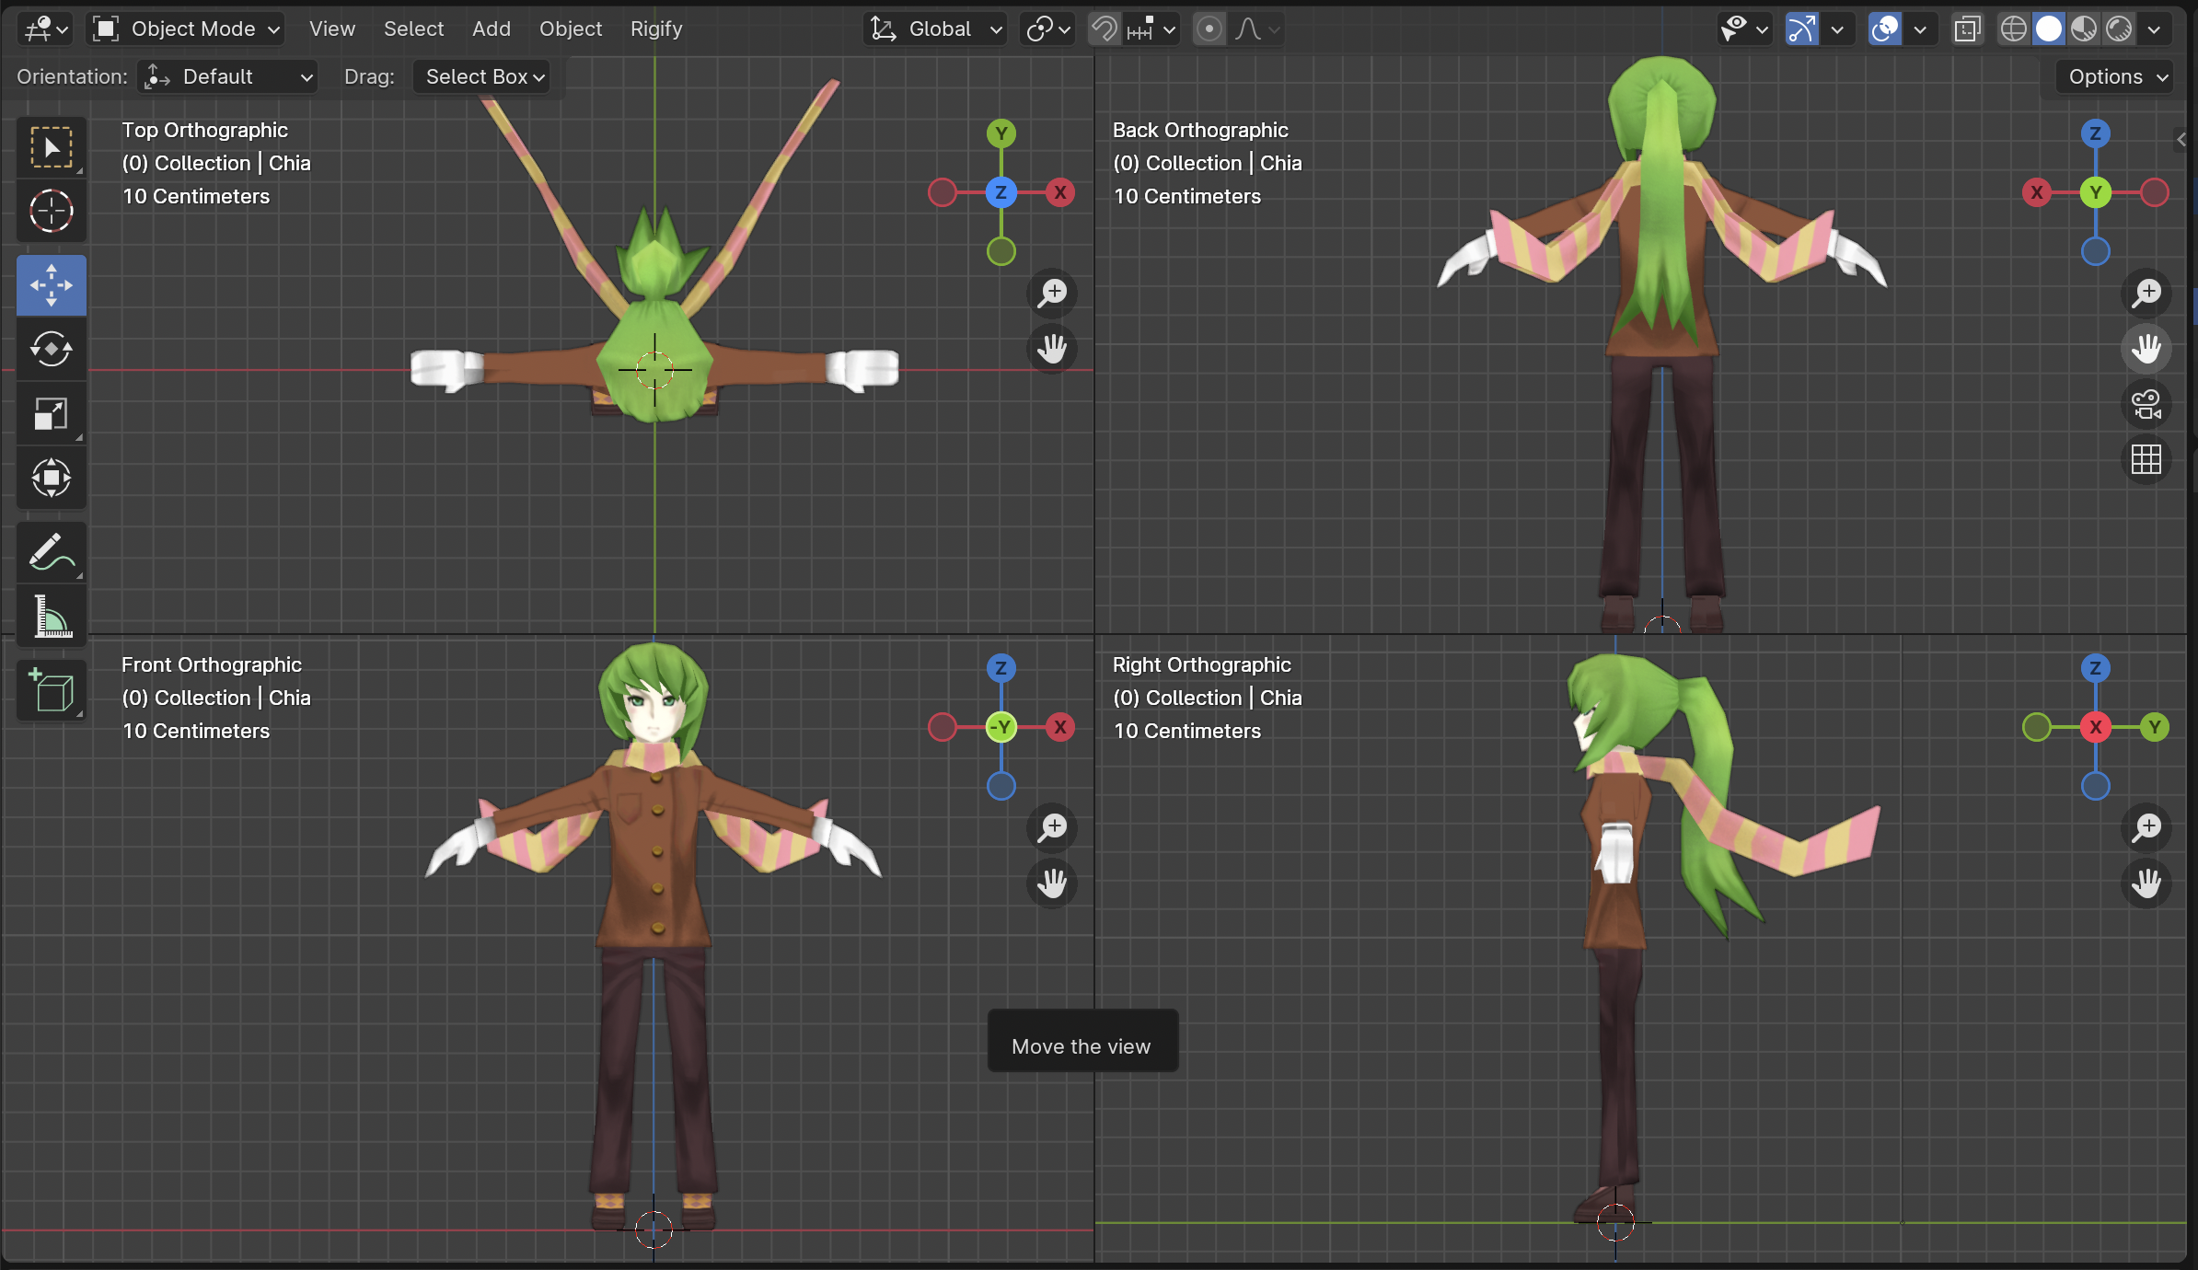
Task: Open selectability and visibility dropdown
Action: [1743, 29]
